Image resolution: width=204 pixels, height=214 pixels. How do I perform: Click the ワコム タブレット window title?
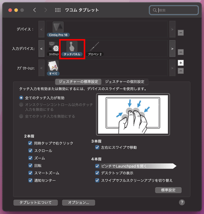[x=82, y=10]
